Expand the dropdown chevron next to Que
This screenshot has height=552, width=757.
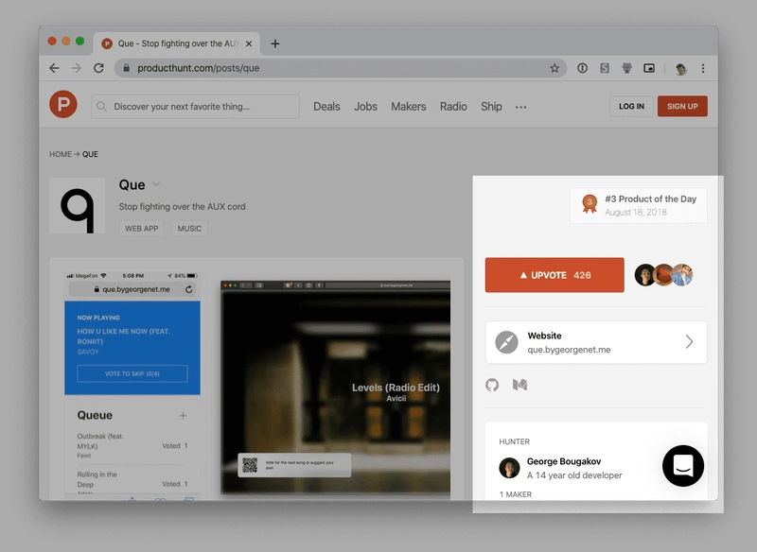[x=156, y=184]
